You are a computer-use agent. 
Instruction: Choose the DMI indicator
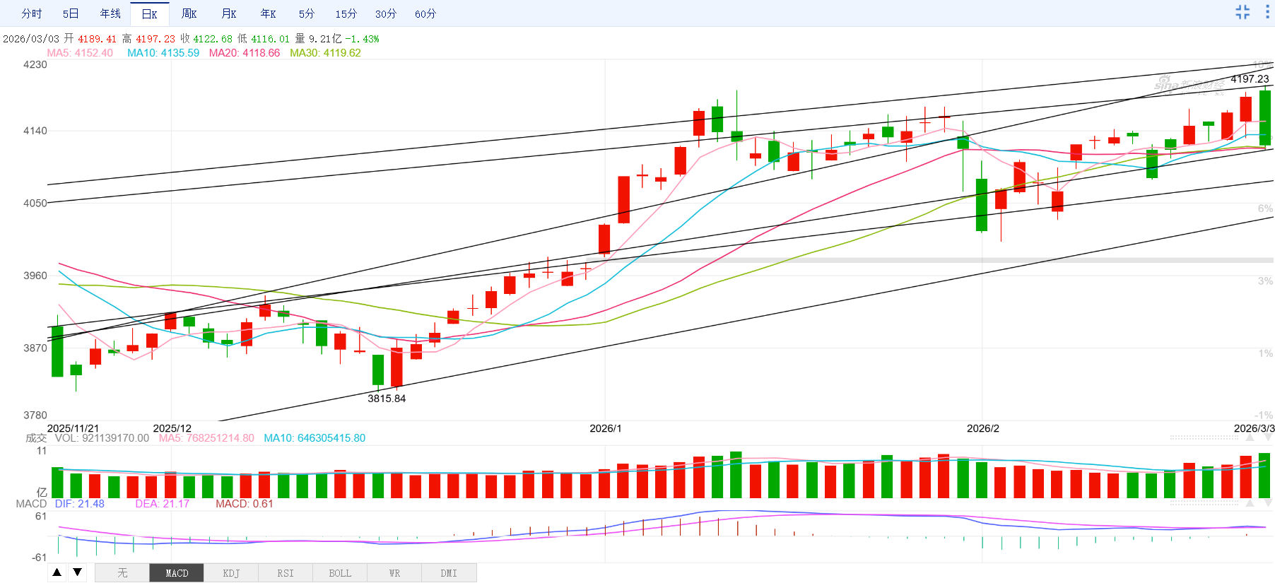449,573
